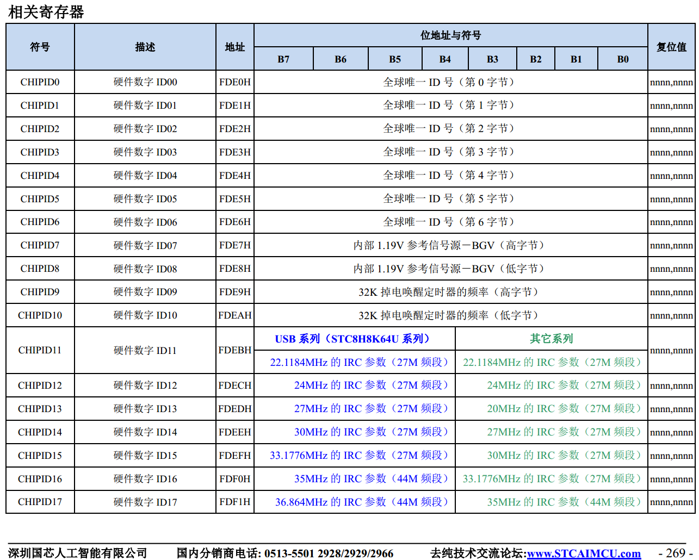The image size is (699, 560).
Task: Click the blue 36.864MHz IRC parameter cell
Action: pyautogui.click(x=355, y=502)
